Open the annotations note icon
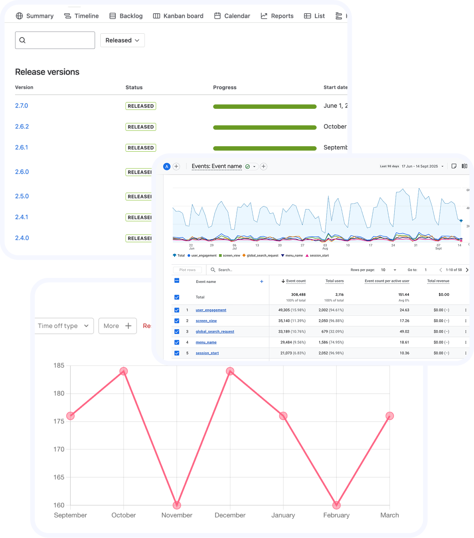Viewport: 474px width, 538px height. pos(454,166)
